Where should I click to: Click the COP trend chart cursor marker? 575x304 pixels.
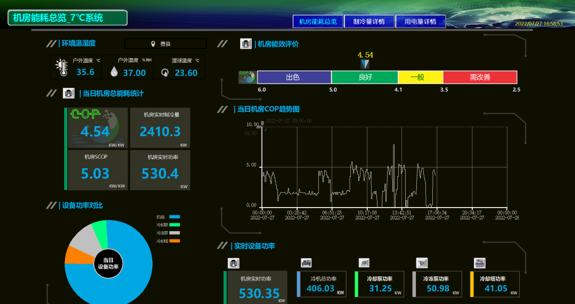point(261,124)
